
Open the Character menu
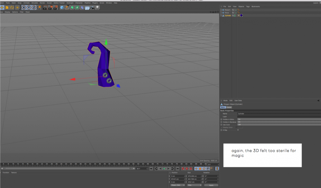(x=79, y=3)
